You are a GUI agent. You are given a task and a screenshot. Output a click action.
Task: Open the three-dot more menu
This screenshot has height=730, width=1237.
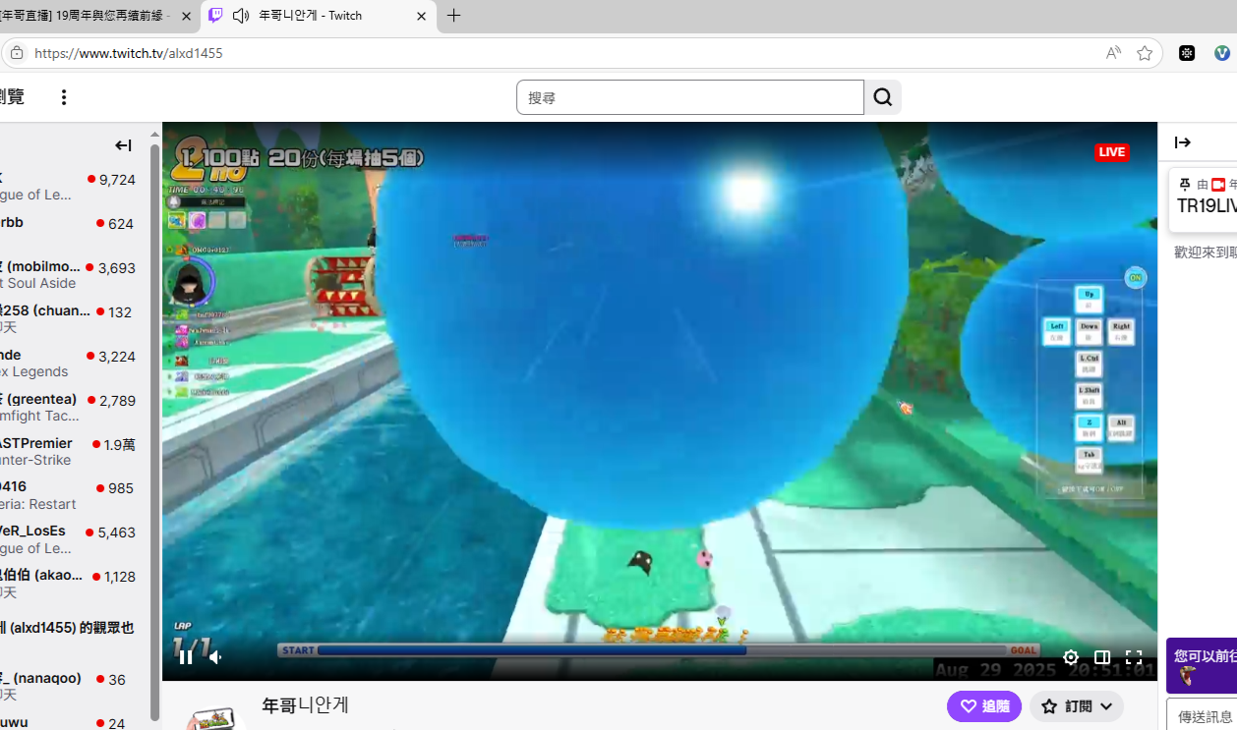[x=64, y=97]
